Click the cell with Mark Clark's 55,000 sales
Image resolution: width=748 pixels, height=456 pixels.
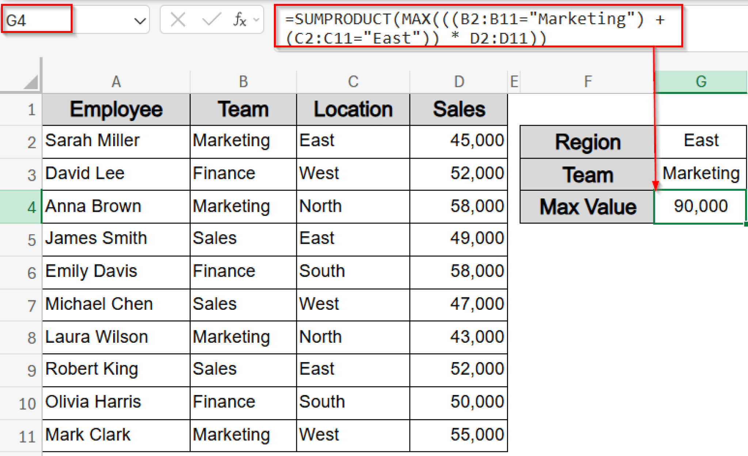[x=459, y=435]
